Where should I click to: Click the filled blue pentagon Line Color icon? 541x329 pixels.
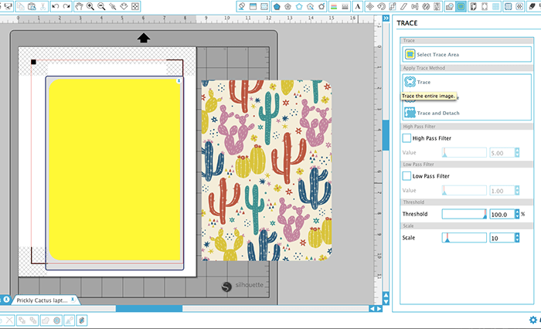click(x=277, y=6)
